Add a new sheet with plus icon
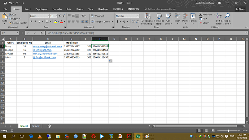Image resolution: width=249 pixels, height=140 pixels. tap(49, 126)
